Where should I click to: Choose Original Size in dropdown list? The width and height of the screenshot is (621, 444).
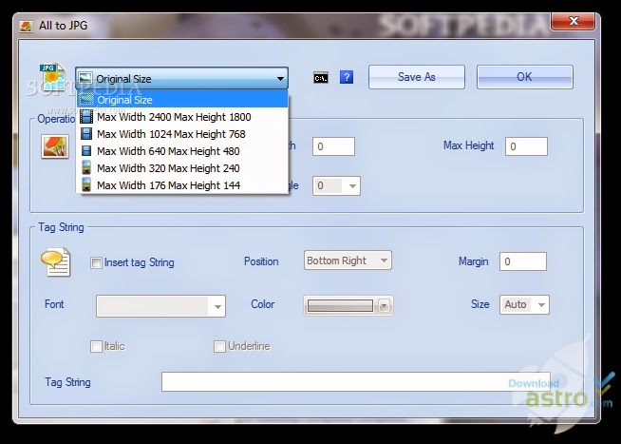(182, 100)
